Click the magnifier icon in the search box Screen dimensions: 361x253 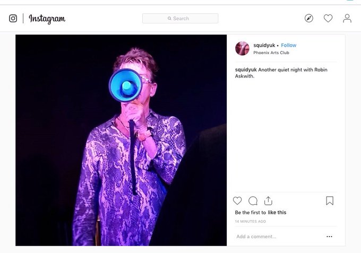[x=169, y=19]
